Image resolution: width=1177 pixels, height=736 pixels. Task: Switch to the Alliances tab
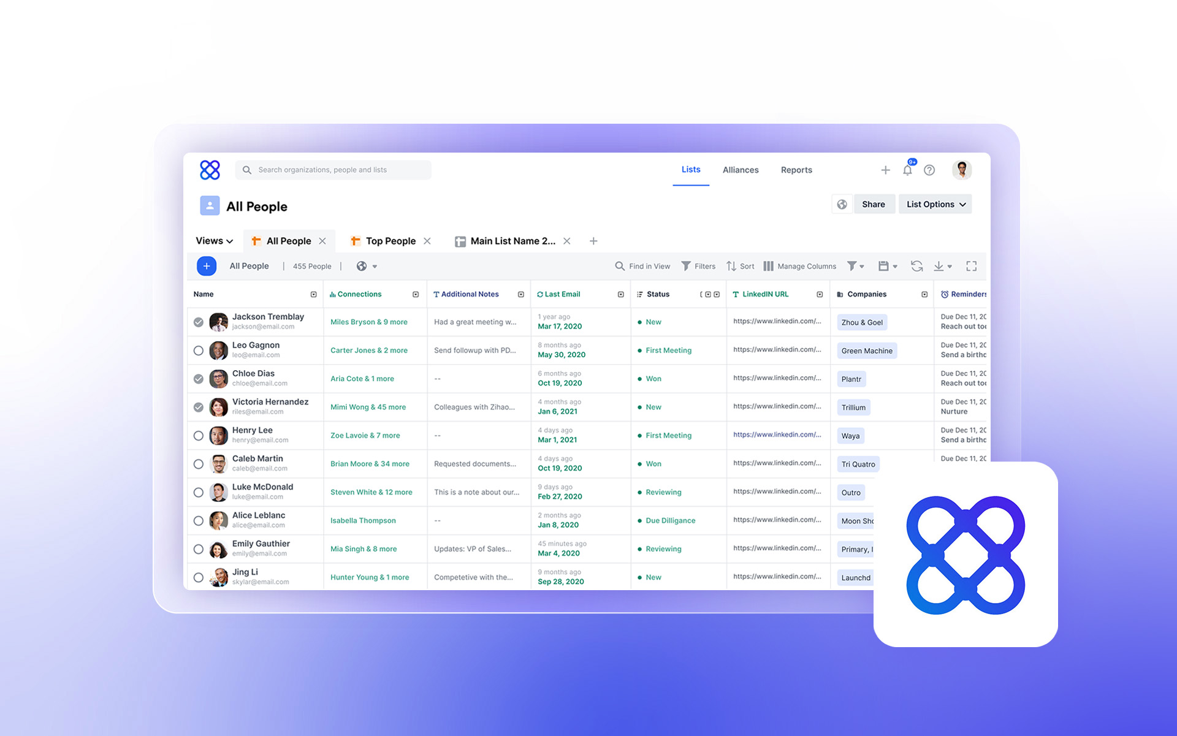(741, 170)
